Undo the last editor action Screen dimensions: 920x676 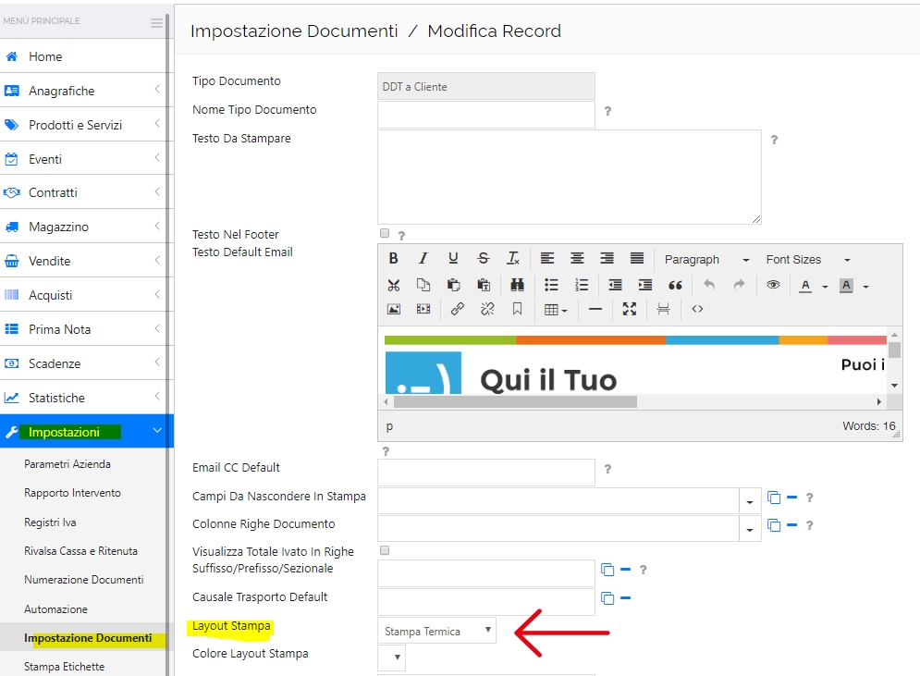click(x=709, y=285)
